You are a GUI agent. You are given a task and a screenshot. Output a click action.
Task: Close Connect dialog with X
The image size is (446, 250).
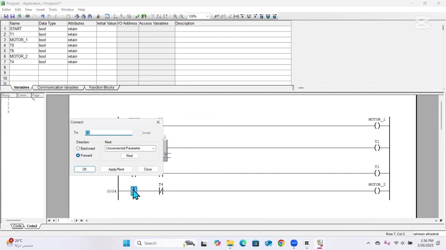(158, 122)
